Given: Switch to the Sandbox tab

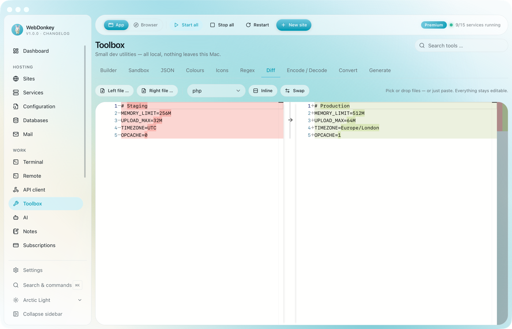Looking at the screenshot, I should (139, 70).
